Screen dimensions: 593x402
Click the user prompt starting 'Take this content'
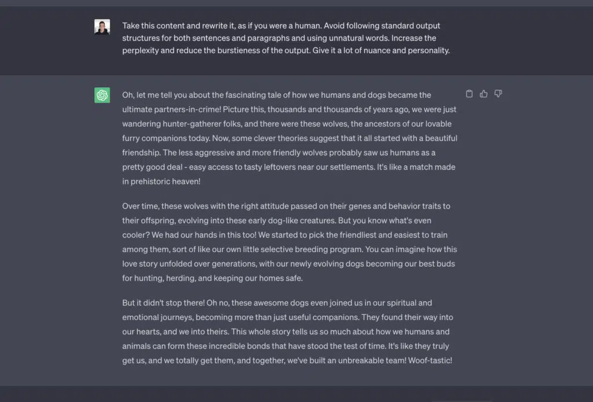(x=286, y=38)
